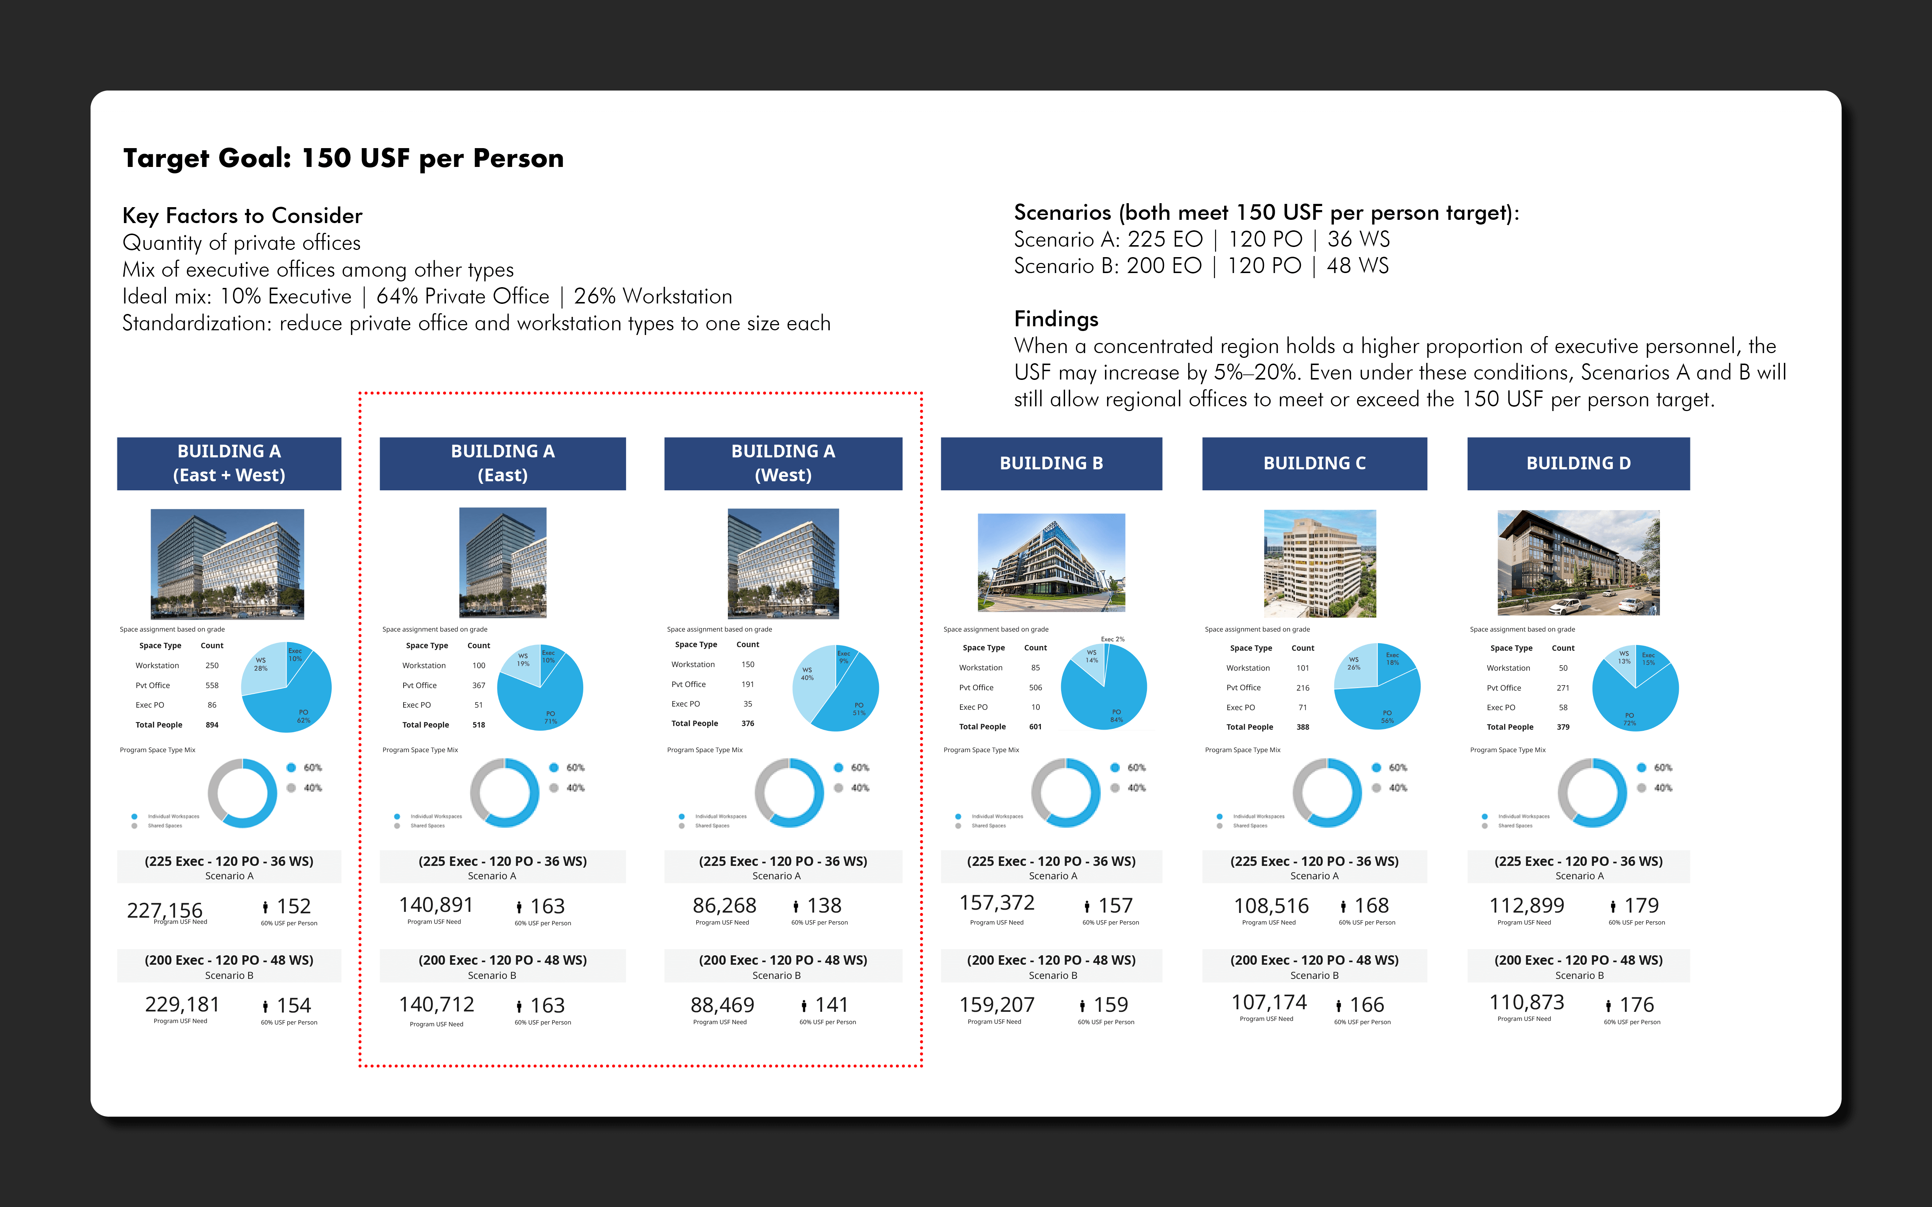
Task: Click the person icon next to 159
Action: pyautogui.click(x=1082, y=1006)
